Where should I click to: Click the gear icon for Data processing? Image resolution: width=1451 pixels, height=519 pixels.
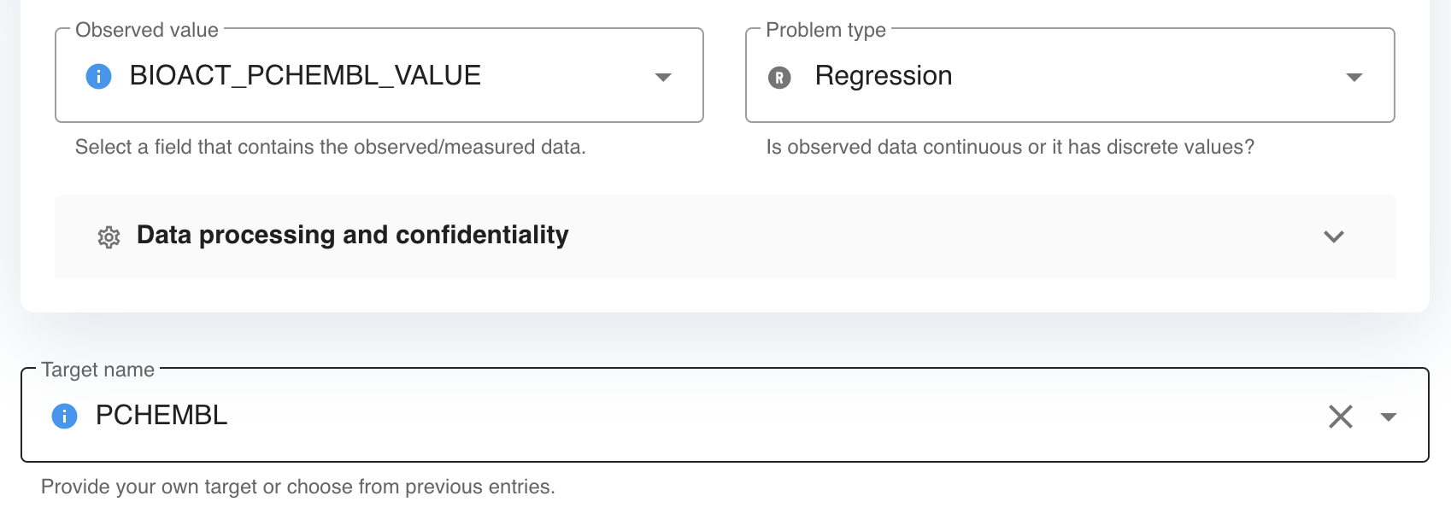click(x=109, y=237)
